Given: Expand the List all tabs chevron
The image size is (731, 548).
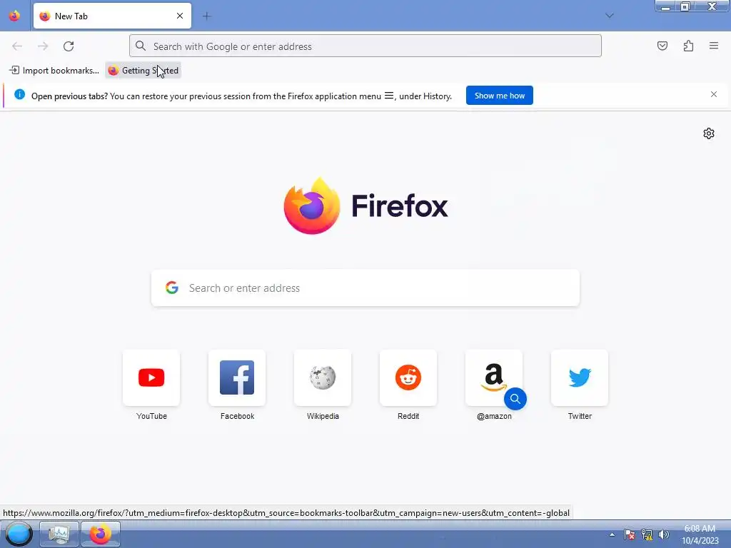Looking at the screenshot, I should click(x=610, y=16).
